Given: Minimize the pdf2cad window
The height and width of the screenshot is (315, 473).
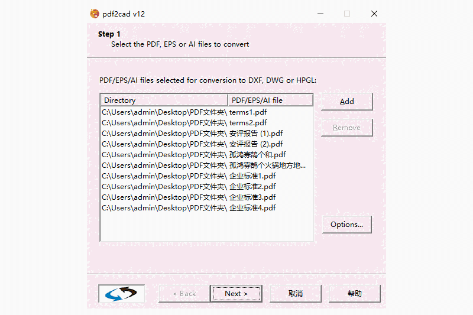Looking at the screenshot, I should (320, 14).
